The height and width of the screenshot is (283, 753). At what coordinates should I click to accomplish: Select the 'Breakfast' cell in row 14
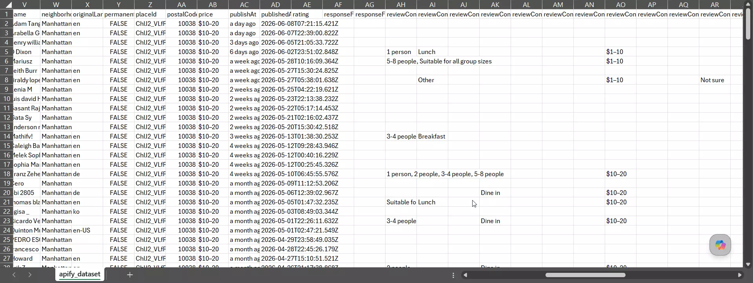tap(433, 136)
